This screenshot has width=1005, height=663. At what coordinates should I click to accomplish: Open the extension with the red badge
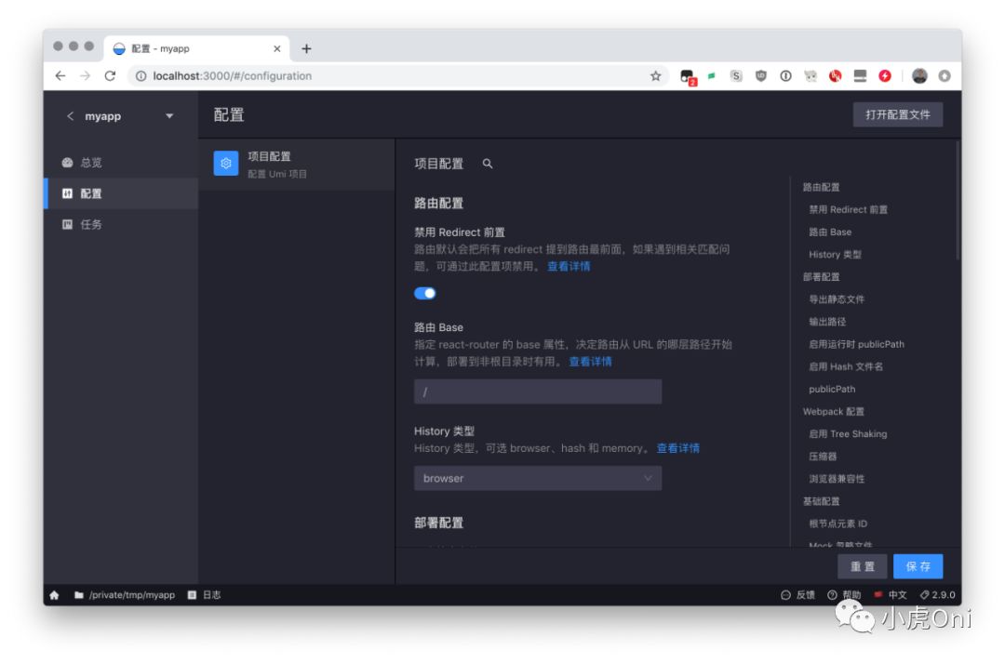(688, 77)
